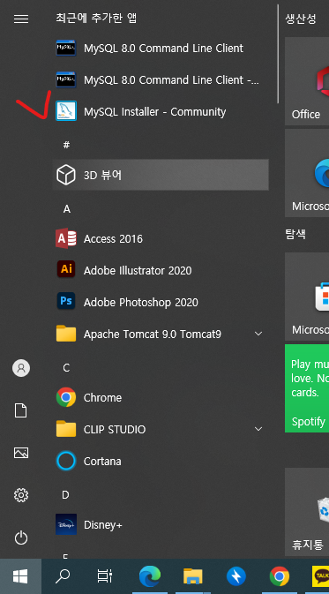Open Settings gear in Start sidebar
329x594 pixels.
tap(21, 495)
